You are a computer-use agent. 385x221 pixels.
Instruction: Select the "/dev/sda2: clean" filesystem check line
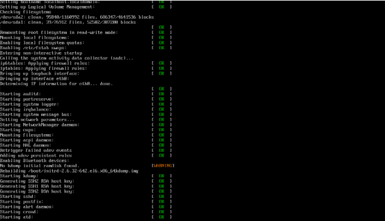pos(77,17)
